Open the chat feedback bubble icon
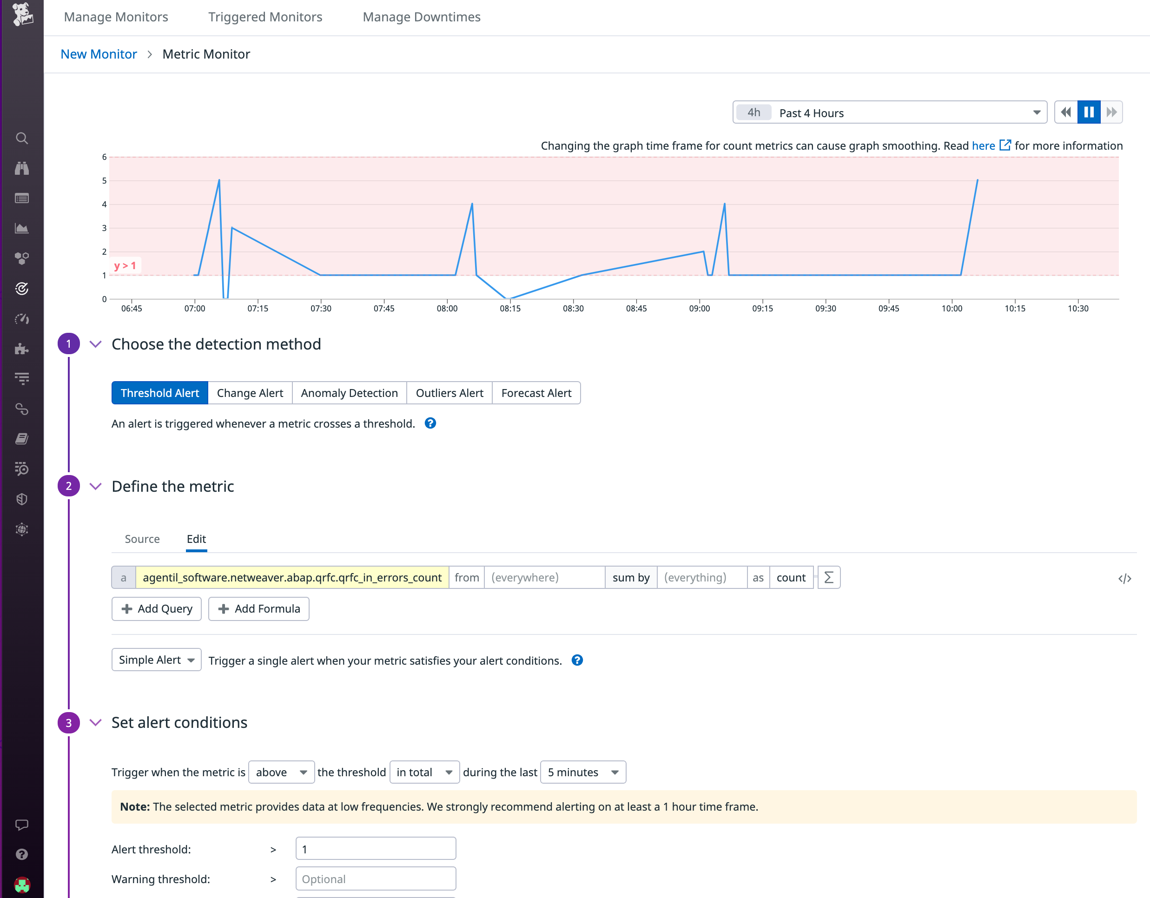Image resolution: width=1150 pixels, height=898 pixels. pyautogui.click(x=22, y=825)
